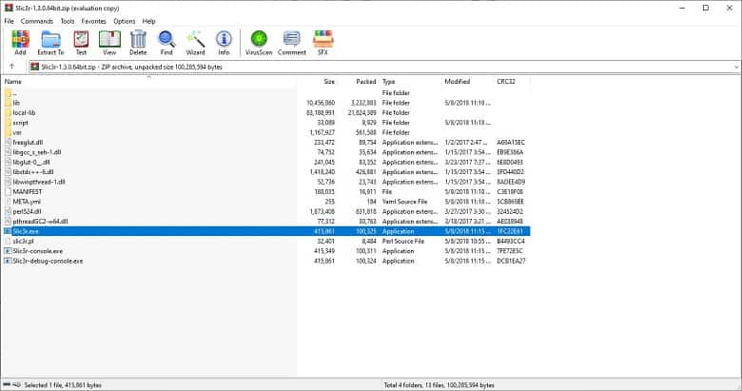
Task: Click status text 'Selected 1 file, 415,861 bytes'
Action: [x=63, y=385]
